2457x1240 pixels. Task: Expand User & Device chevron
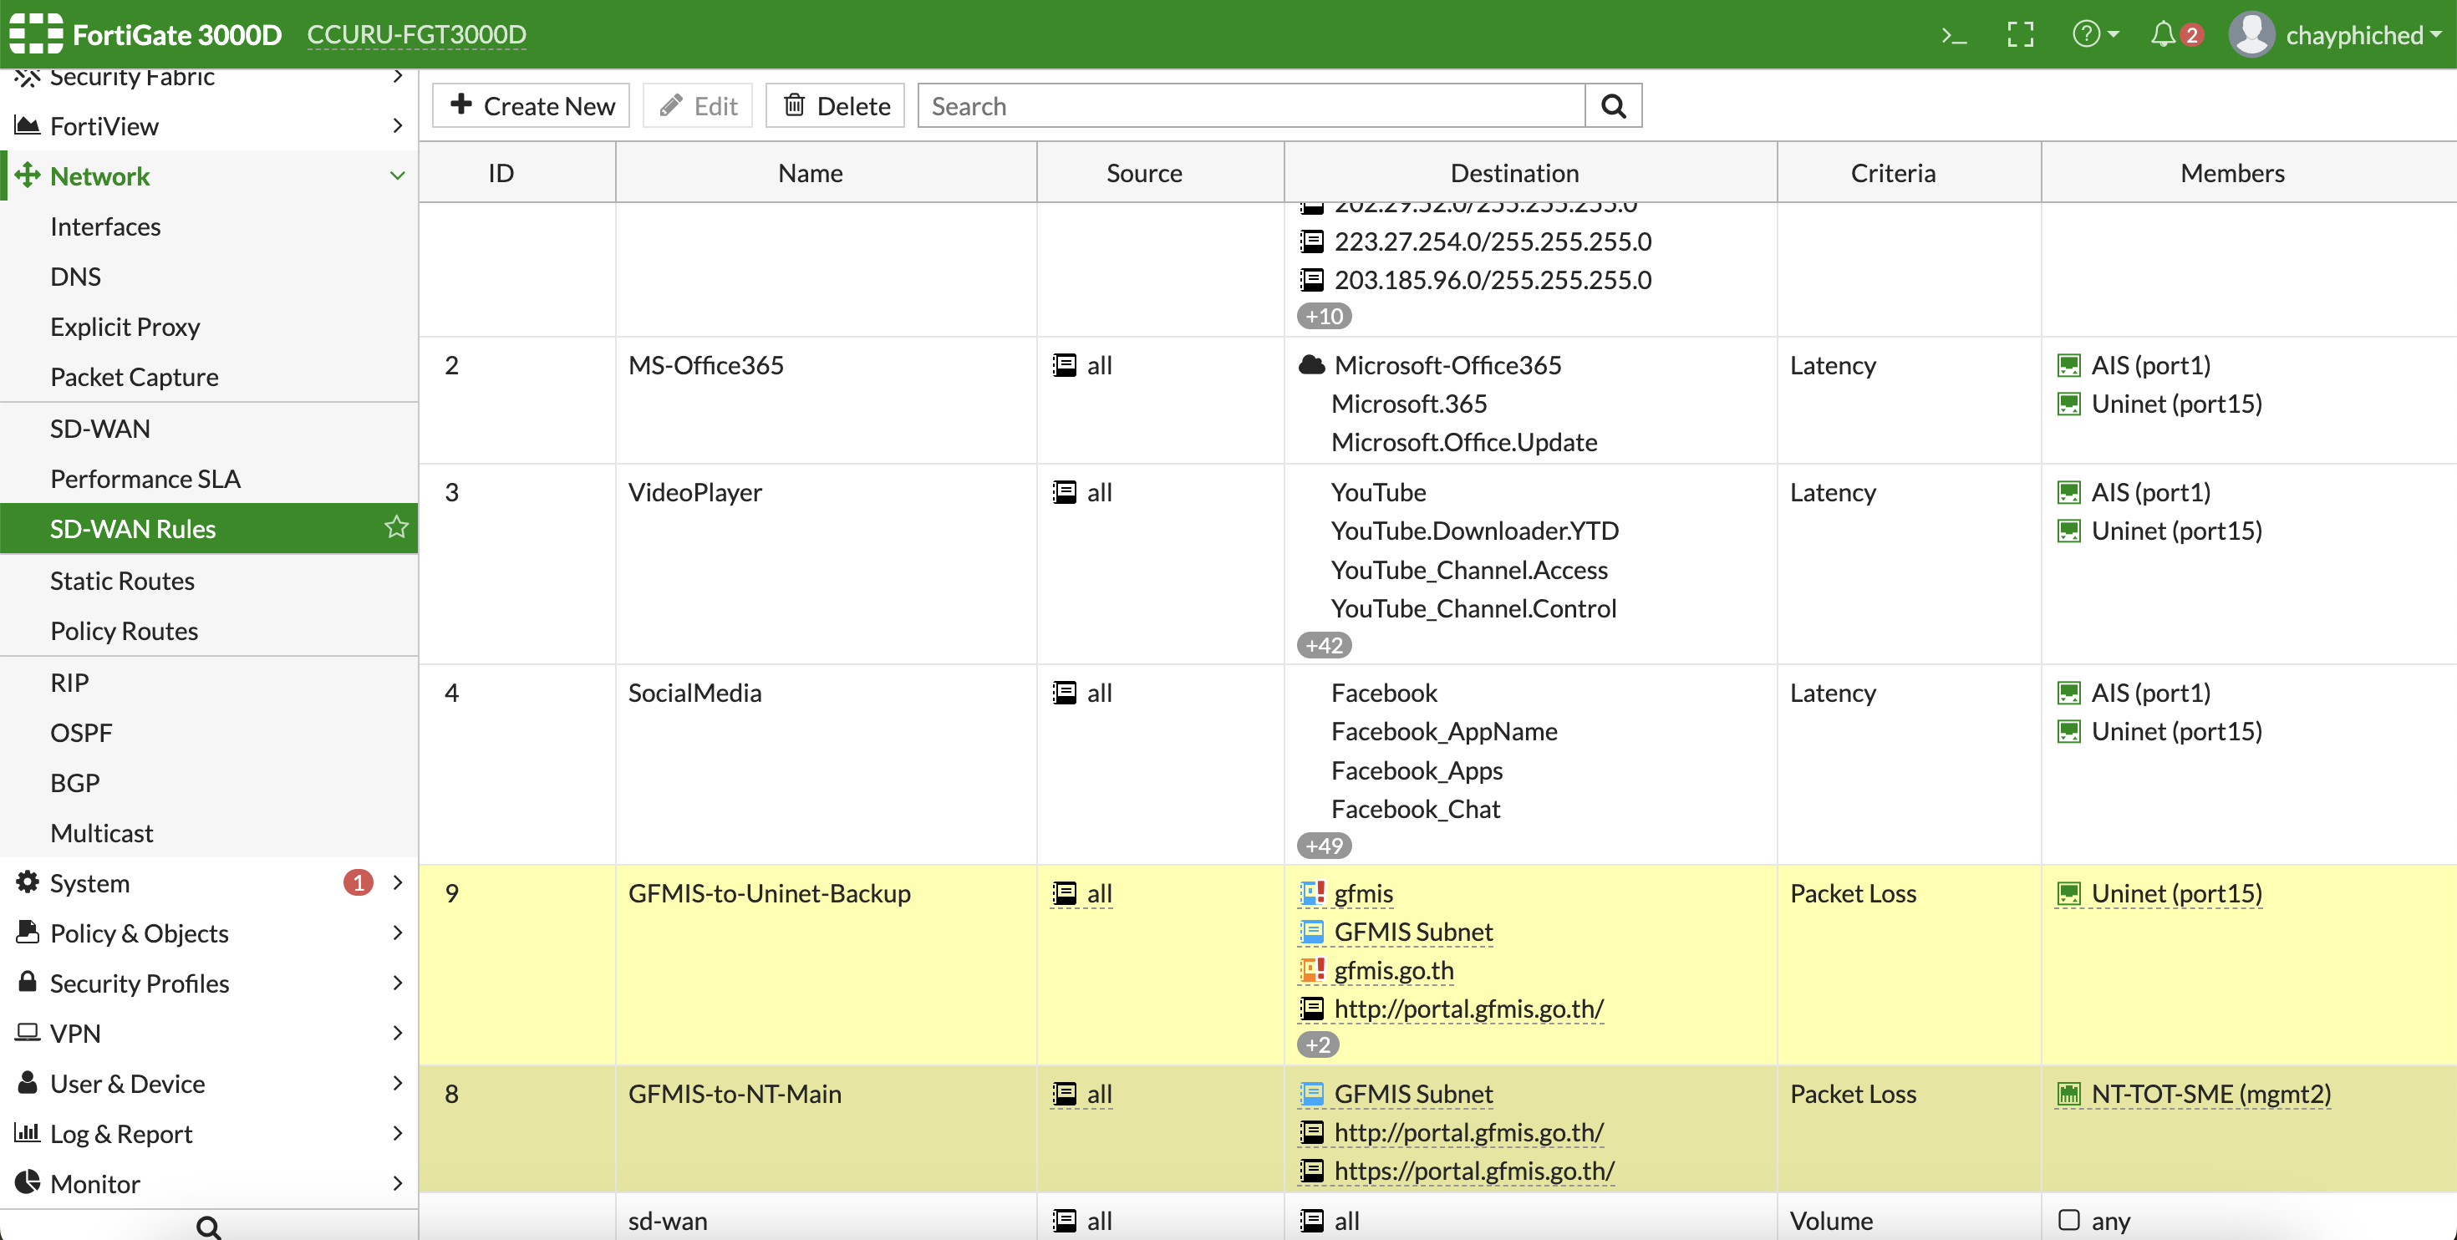[x=397, y=1083]
